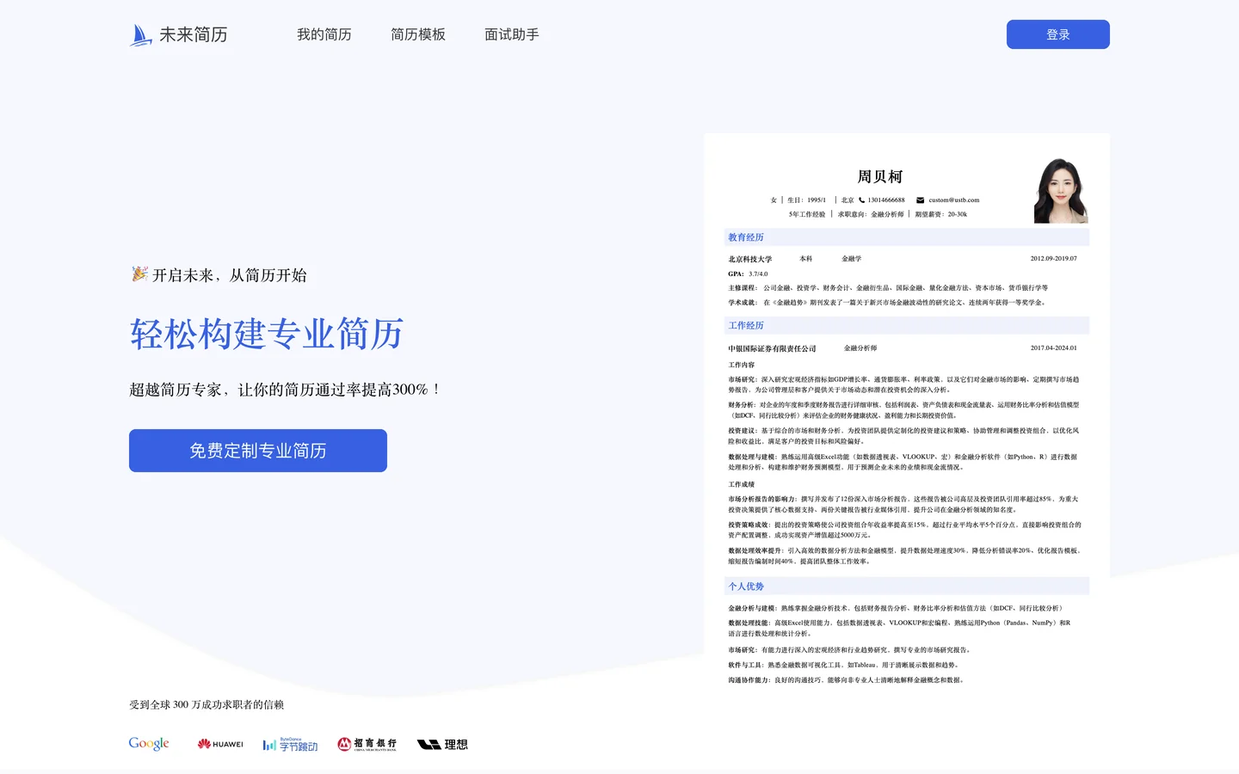Click the sailboat logo icon
Screen dimensions: 1239x774
[x=140, y=35]
